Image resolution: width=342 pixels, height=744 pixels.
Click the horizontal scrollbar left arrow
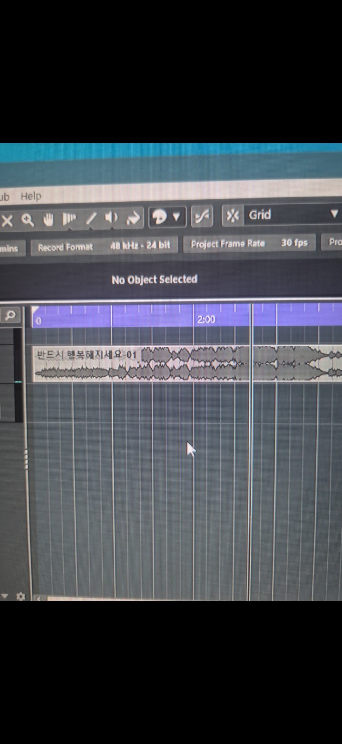(38, 598)
